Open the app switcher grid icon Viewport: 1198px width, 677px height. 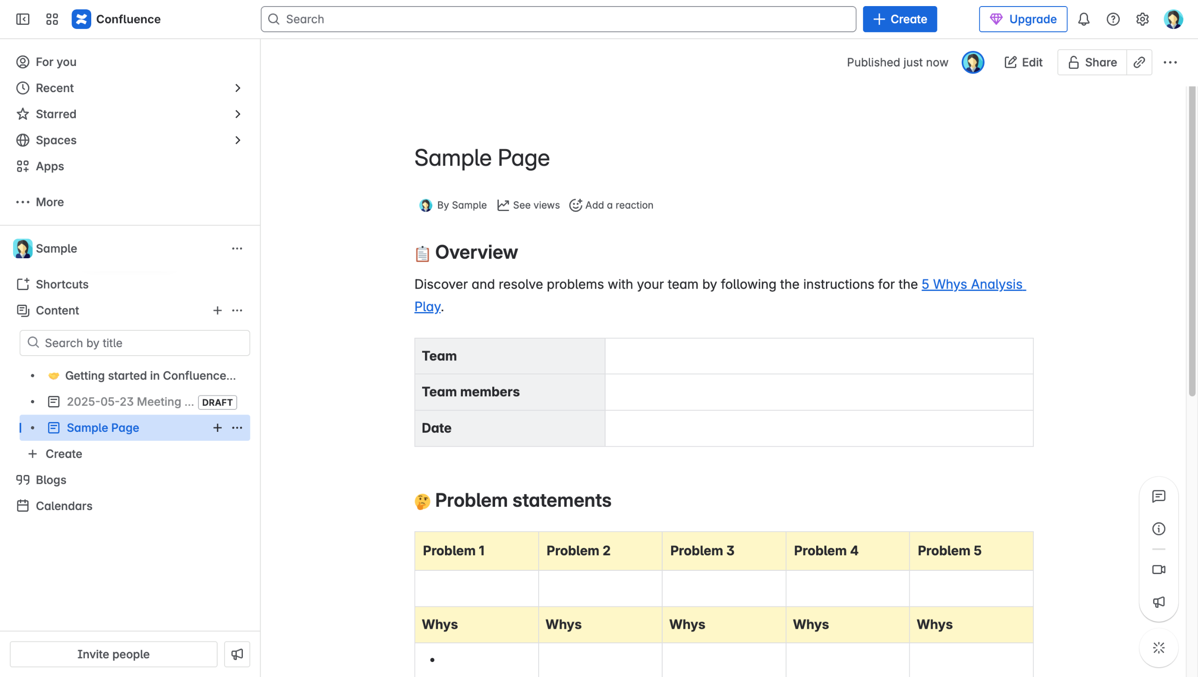(52, 19)
